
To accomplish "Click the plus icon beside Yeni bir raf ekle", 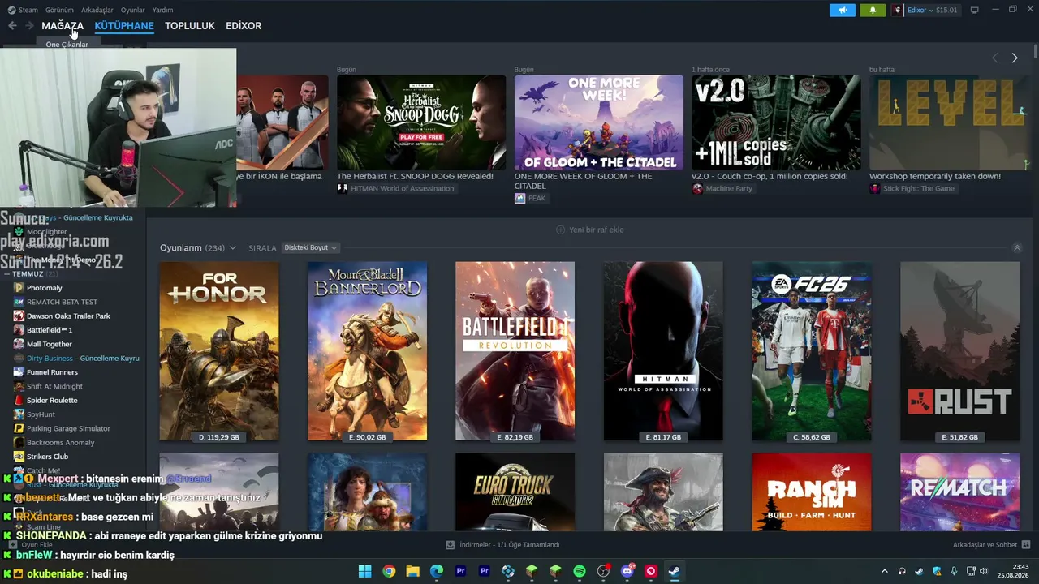I will 560,230.
